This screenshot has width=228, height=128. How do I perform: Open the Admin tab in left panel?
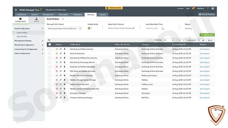point(36,20)
